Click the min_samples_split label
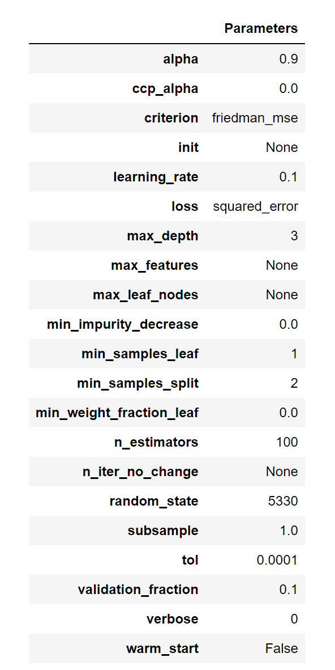Screen dimensions: 335x670 (x=138, y=383)
